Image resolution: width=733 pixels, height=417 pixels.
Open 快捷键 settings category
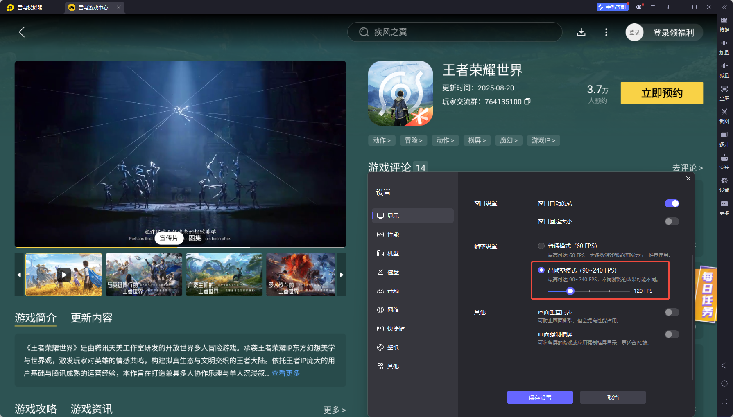[x=413, y=329]
